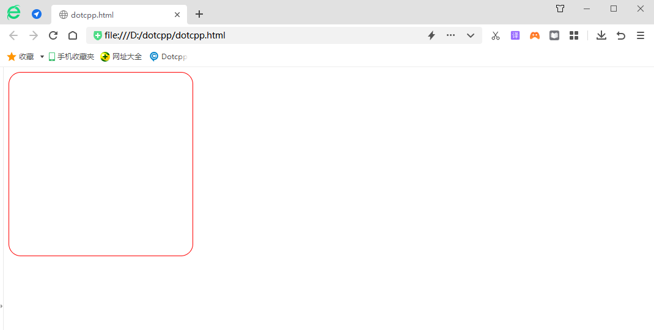Close the dotcpp.html tab
The image size is (654, 330).
[177, 15]
